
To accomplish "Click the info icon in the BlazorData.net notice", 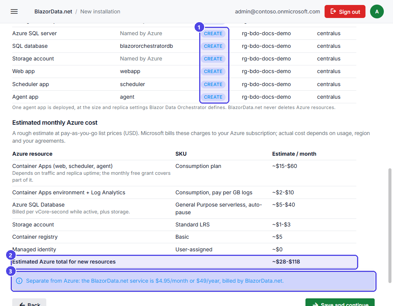I will pos(19,281).
